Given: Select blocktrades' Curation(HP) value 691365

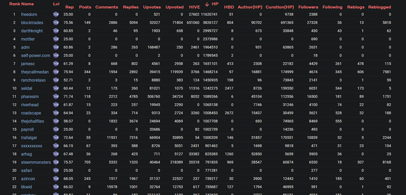Looking at the screenshot, I should point(287,23).
